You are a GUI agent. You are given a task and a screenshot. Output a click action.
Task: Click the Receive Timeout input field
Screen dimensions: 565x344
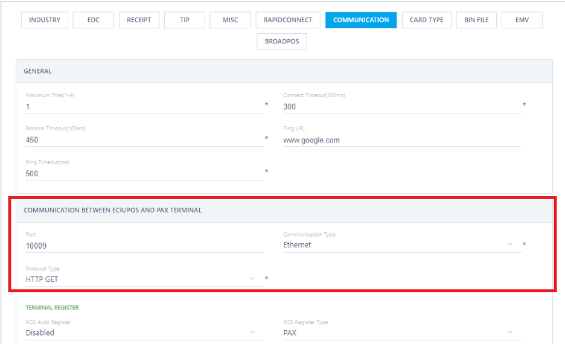[144, 140]
